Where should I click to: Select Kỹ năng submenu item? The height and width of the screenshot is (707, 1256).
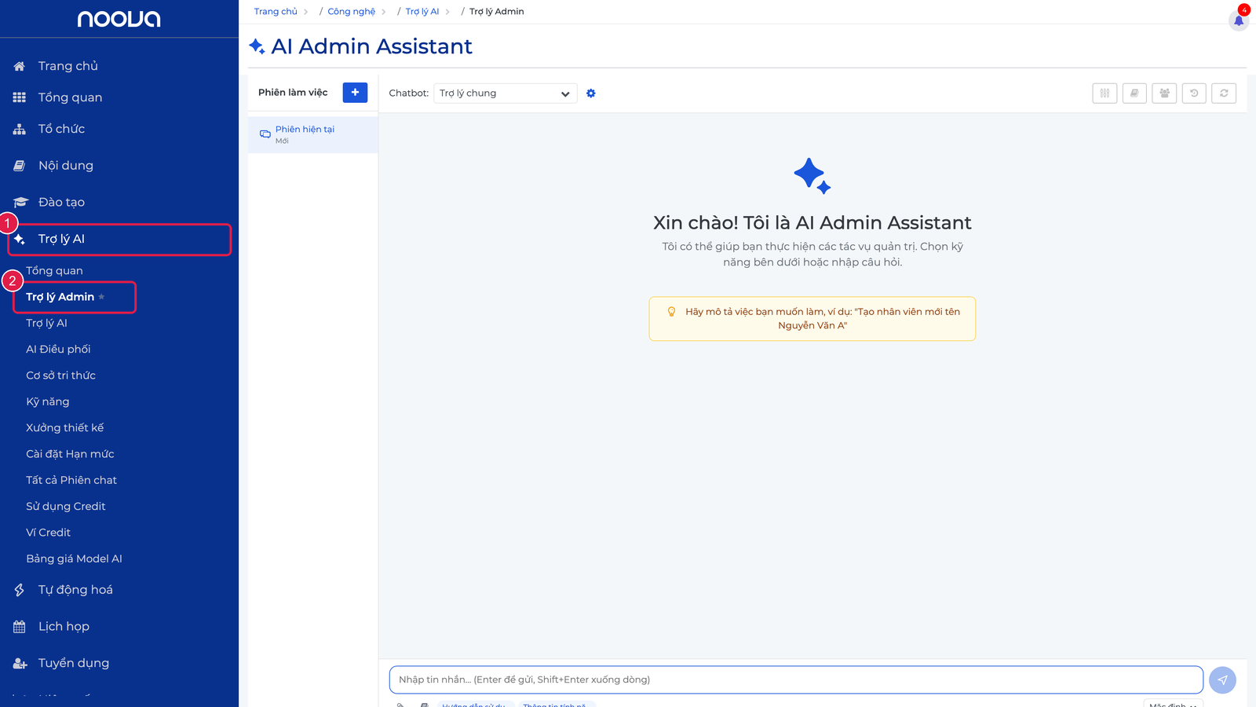(x=47, y=401)
